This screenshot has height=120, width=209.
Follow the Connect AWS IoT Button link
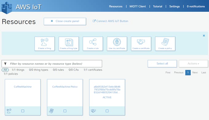point(111,21)
